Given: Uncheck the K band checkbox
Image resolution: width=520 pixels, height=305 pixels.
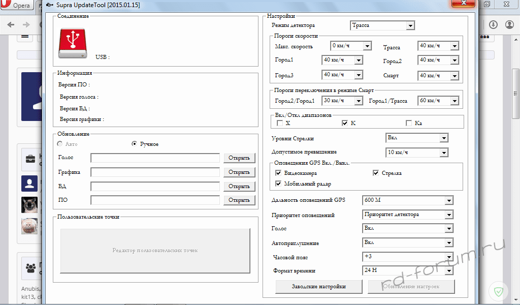Looking at the screenshot, I should point(345,123).
